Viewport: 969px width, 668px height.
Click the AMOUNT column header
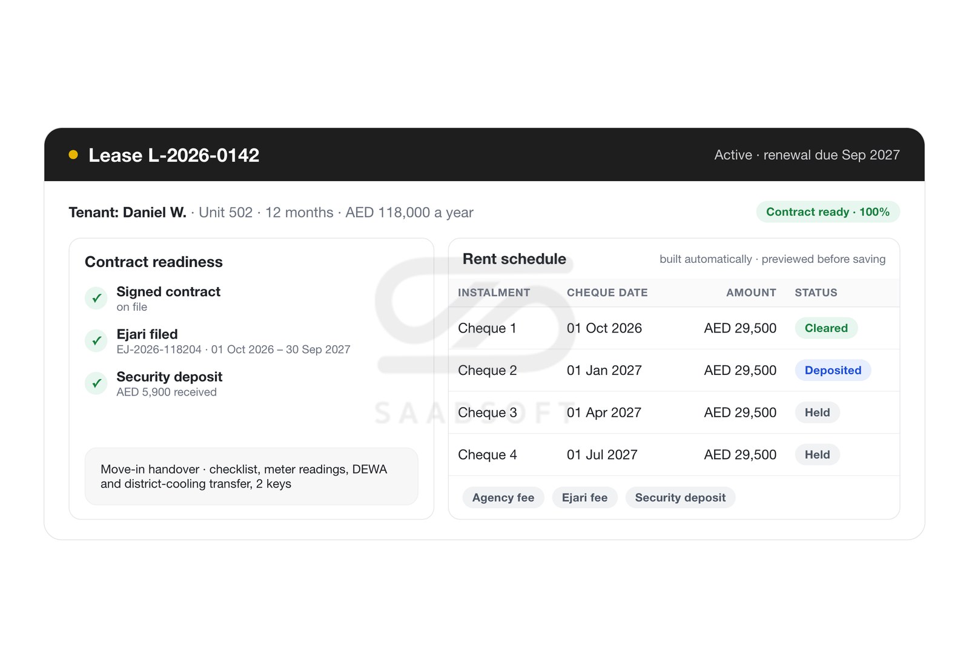(751, 293)
